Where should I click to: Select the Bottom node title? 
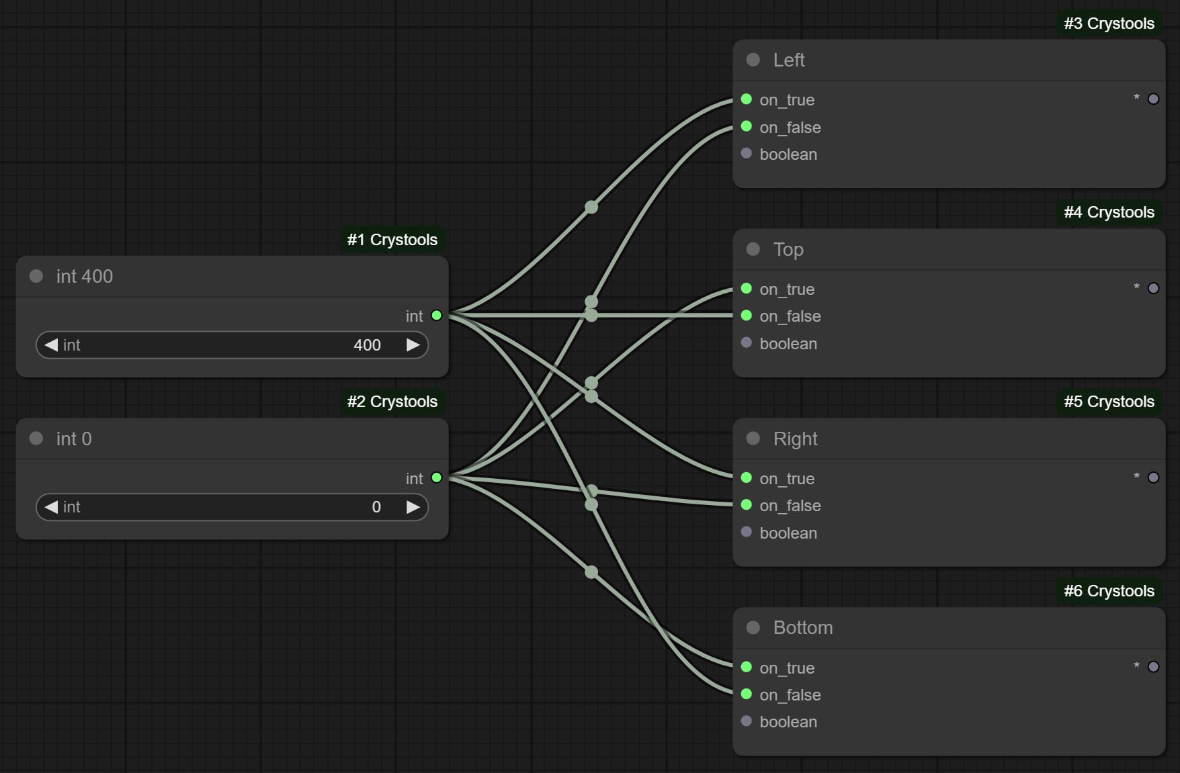(x=803, y=627)
